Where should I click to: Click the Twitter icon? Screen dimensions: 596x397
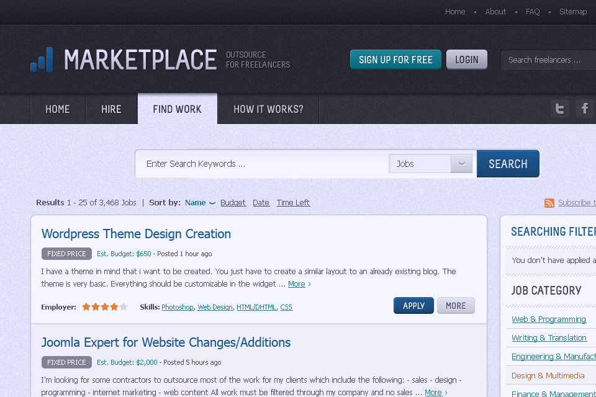pos(559,109)
